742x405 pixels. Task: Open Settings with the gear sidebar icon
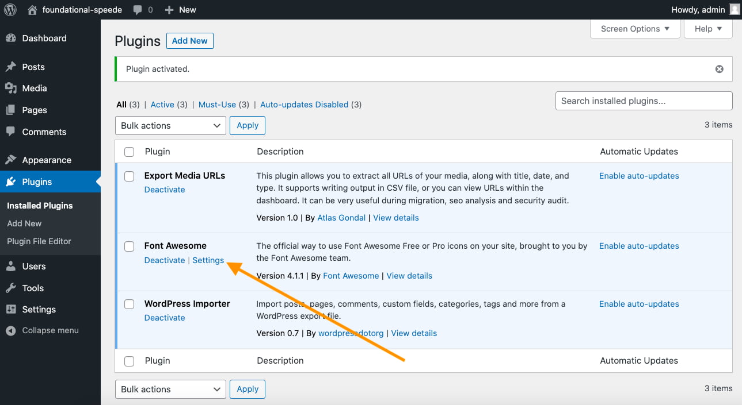tap(13, 309)
